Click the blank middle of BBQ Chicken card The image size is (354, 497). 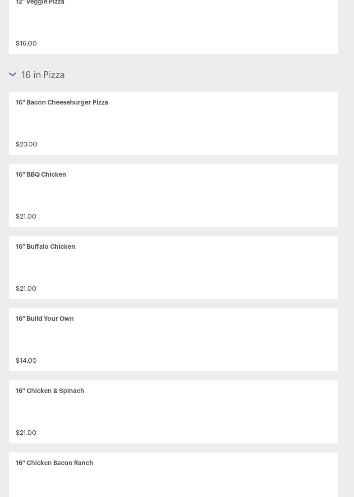click(174, 196)
